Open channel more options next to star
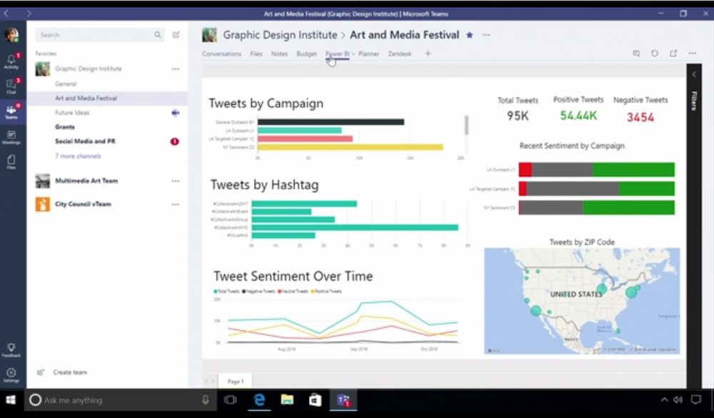 (x=486, y=35)
